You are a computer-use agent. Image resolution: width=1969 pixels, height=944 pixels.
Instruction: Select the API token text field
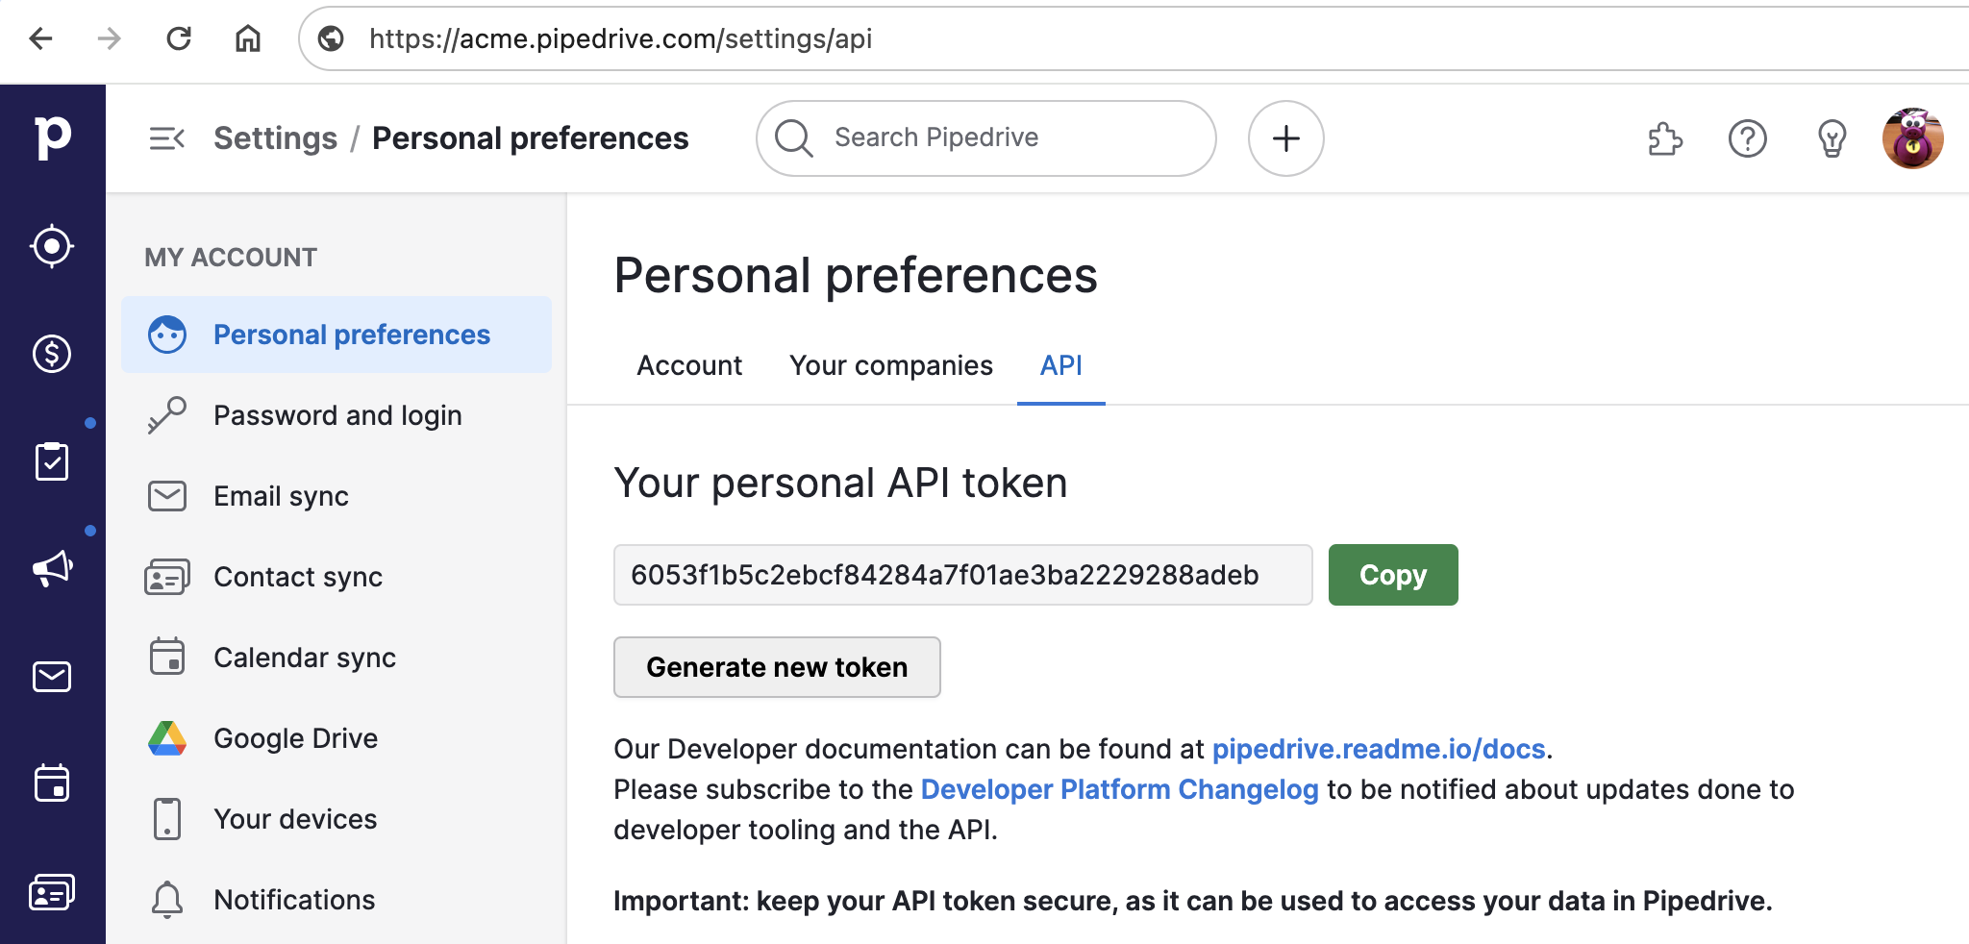coord(962,575)
